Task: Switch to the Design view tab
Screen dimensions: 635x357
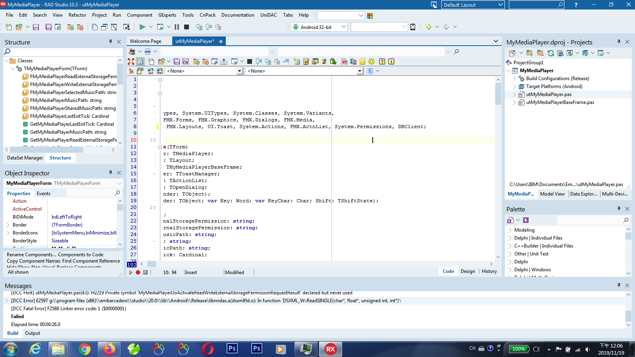Action: tap(468, 271)
